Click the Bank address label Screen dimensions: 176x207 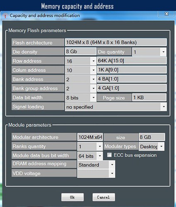pos(38,79)
